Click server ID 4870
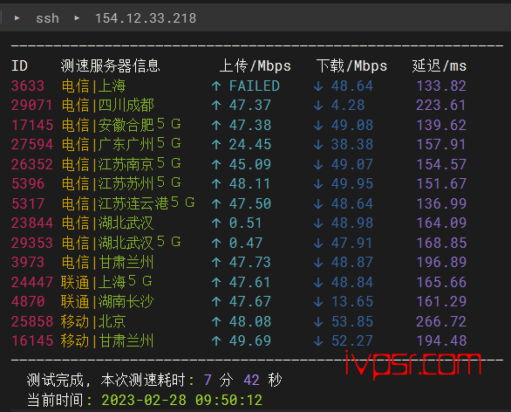511x412 pixels. [28, 302]
